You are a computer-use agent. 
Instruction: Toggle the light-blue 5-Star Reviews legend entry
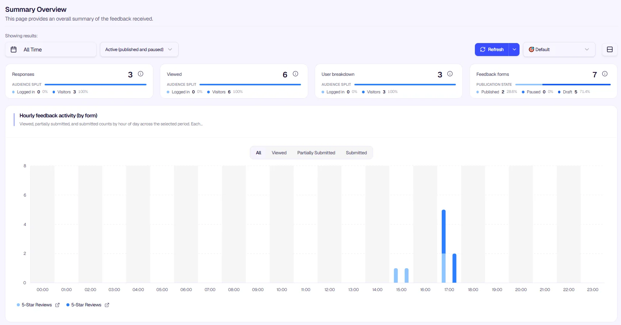coord(34,305)
